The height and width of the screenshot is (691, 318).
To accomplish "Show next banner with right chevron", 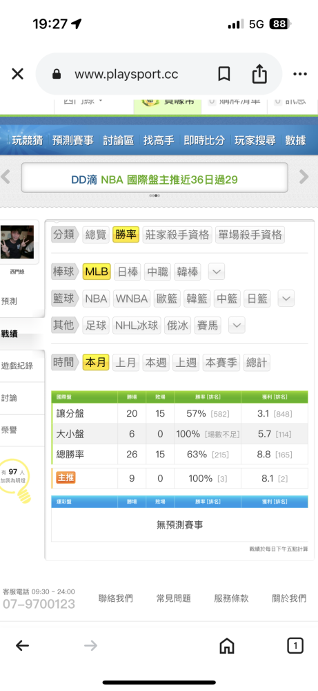I will coord(304,177).
